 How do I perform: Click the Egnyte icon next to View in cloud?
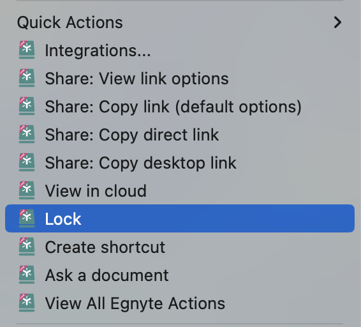[27, 190]
